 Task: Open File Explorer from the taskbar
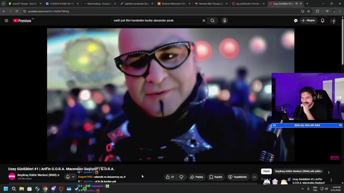point(21,189)
